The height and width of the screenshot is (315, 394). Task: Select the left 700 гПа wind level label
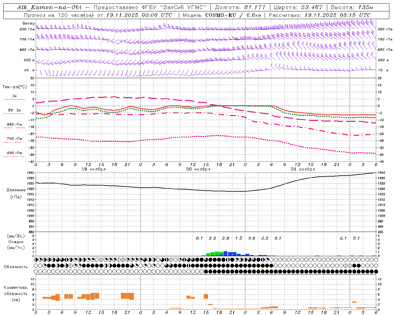point(27,39)
